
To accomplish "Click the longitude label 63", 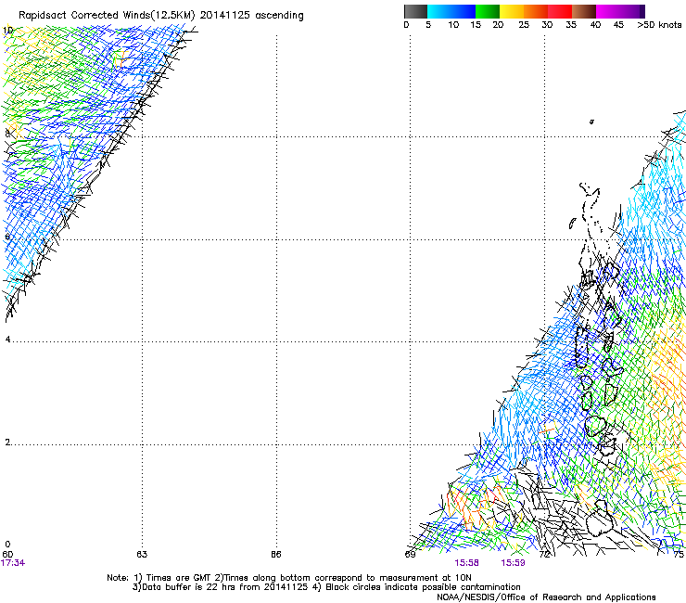I will pyautogui.click(x=142, y=554).
